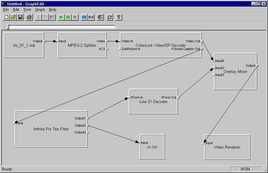The image size is (268, 173).
Task: Play the graph with the green arrow
Action: [x=61, y=17]
